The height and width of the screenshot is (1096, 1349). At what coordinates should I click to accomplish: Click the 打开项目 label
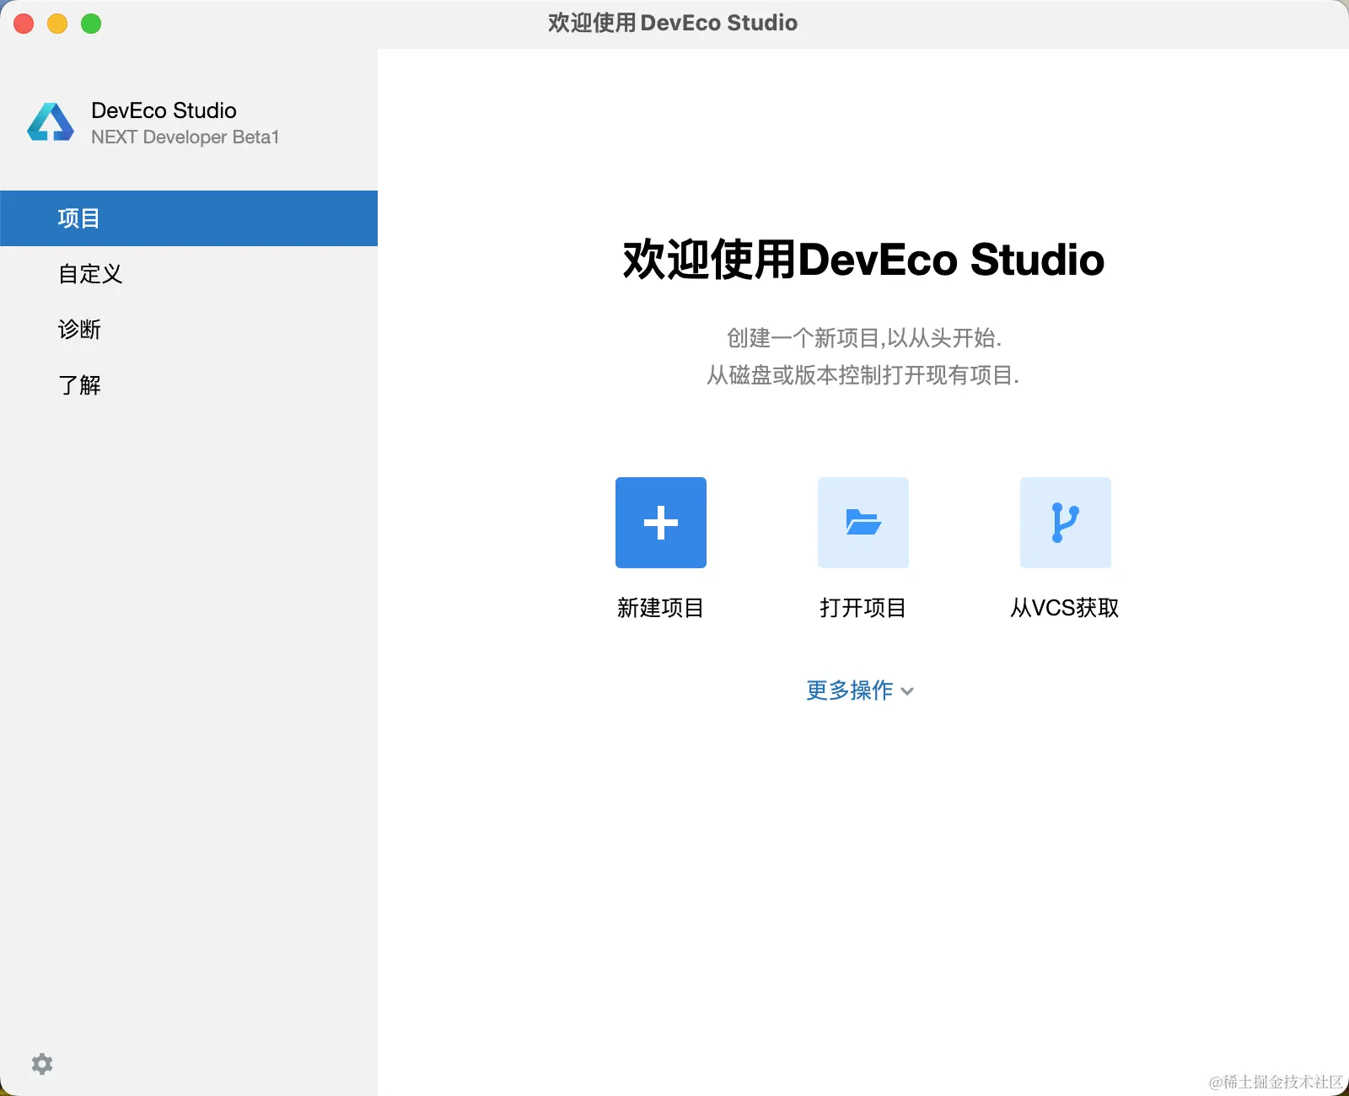pos(863,608)
